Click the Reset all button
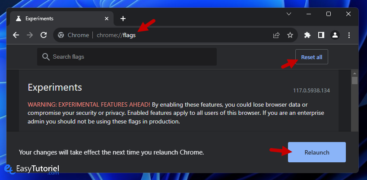Viewport: 367px width, 180px height. pyautogui.click(x=312, y=57)
